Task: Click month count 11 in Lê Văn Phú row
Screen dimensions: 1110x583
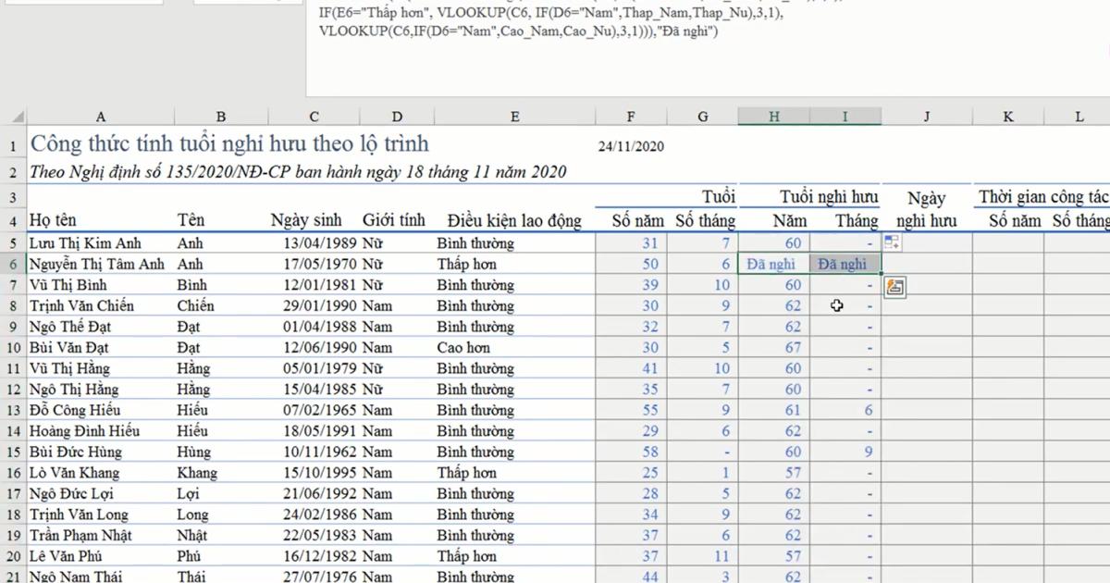Action: pos(721,556)
